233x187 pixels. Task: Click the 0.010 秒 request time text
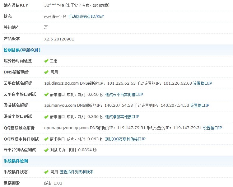pos(96,95)
